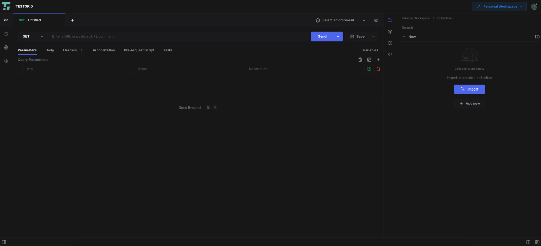The width and height of the screenshot is (541, 246).
Task: Switch to the Tests tab
Action: pyautogui.click(x=168, y=50)
